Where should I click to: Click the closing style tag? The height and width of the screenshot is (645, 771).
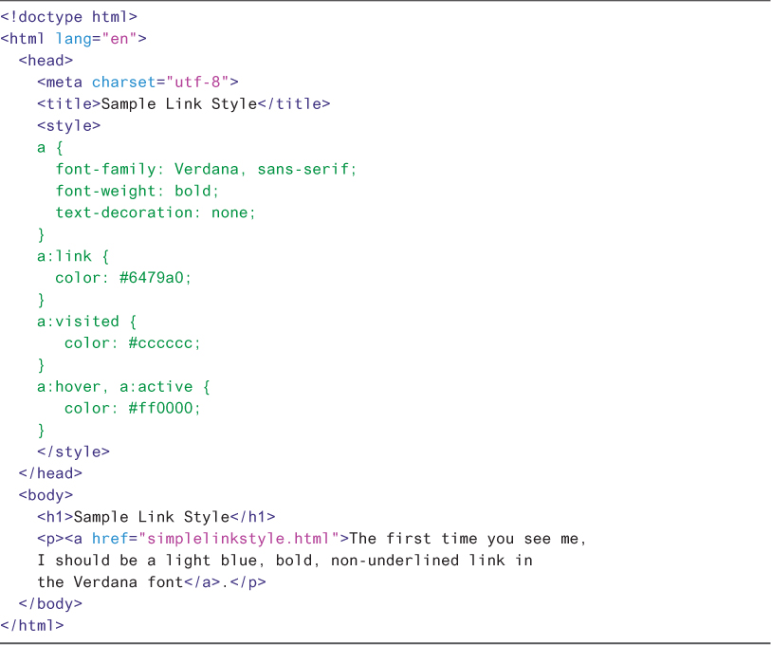(73, 452)
